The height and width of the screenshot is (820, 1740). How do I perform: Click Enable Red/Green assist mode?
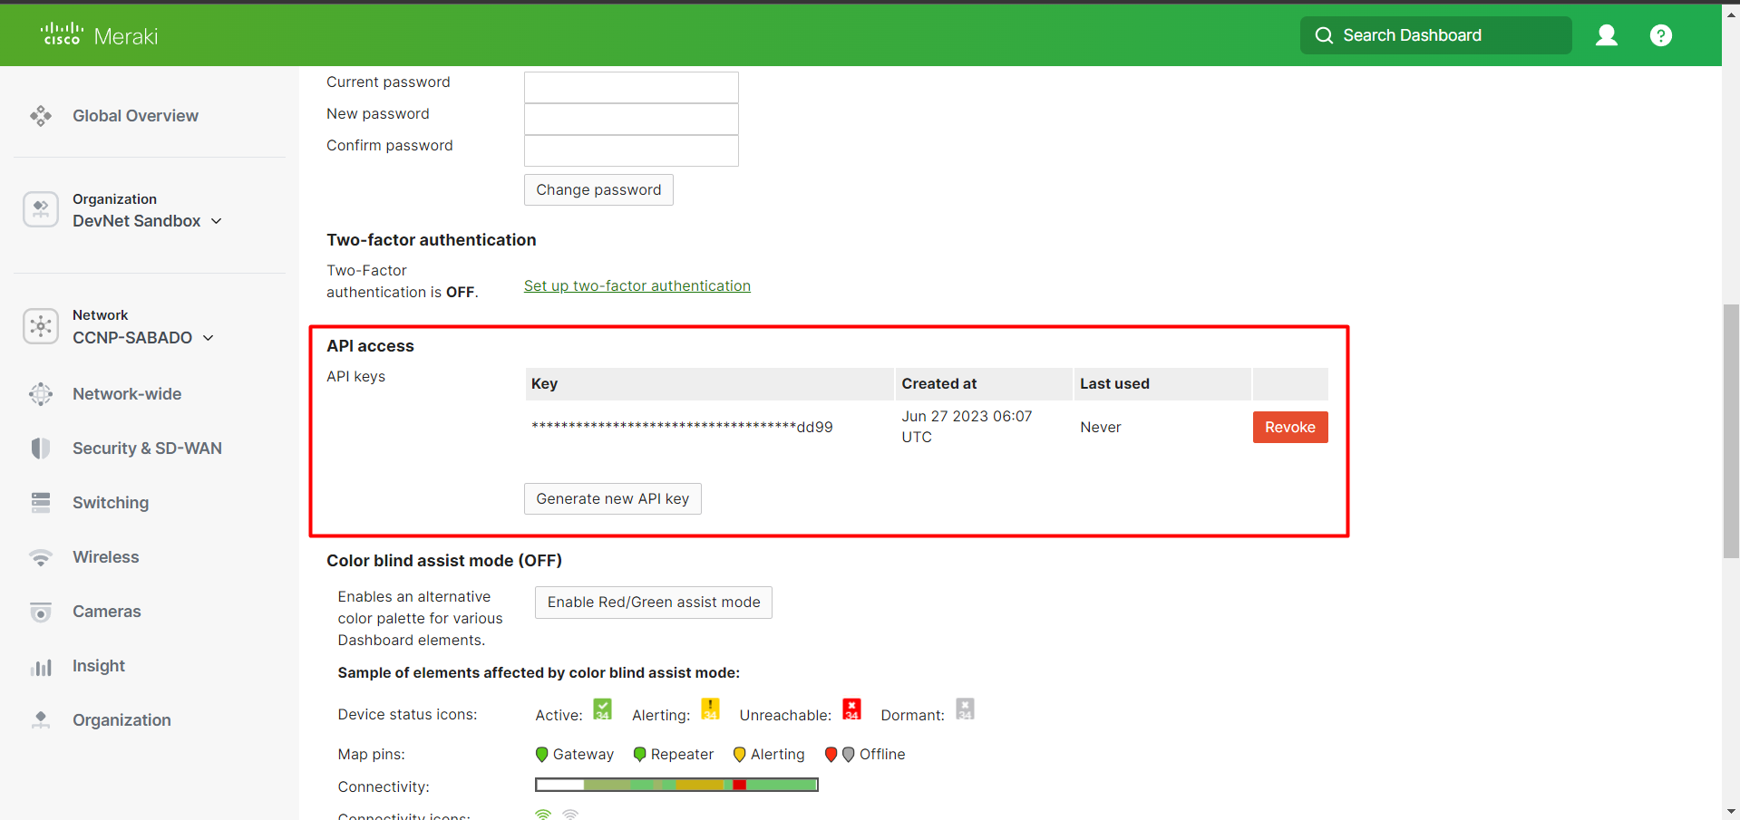(654, 603)
